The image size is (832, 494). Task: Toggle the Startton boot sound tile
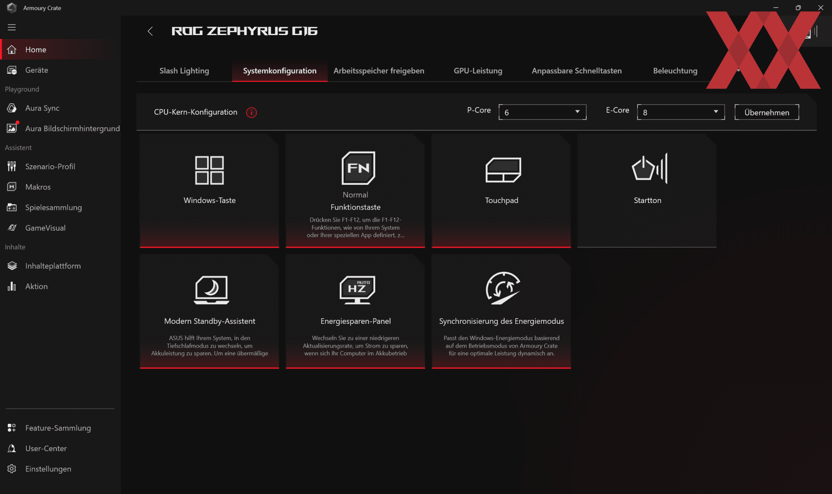pos(647,191)
